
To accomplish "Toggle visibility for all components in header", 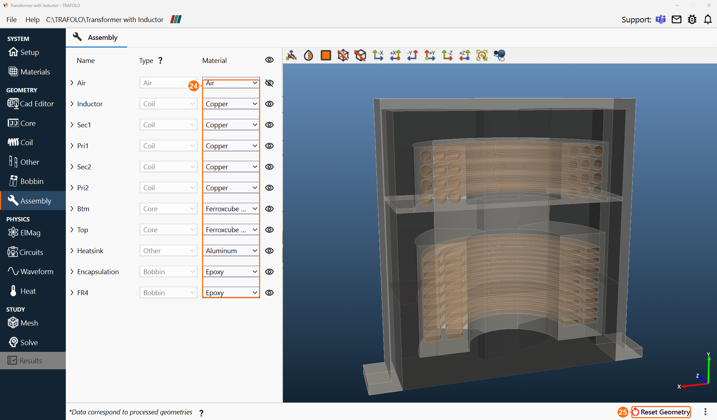I will [269, 60].
